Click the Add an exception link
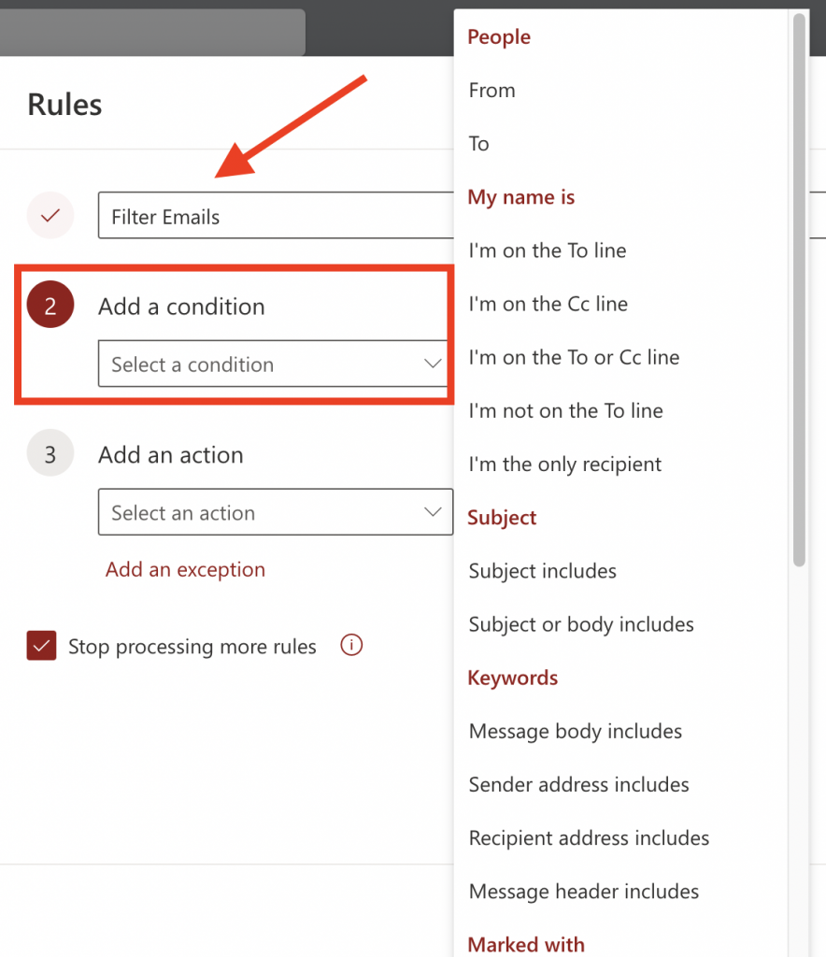826x957 pixels. (185, 569)
